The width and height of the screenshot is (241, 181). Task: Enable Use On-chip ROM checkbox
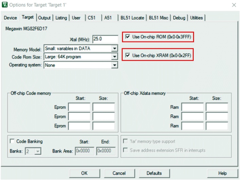[x=127, y=37]
